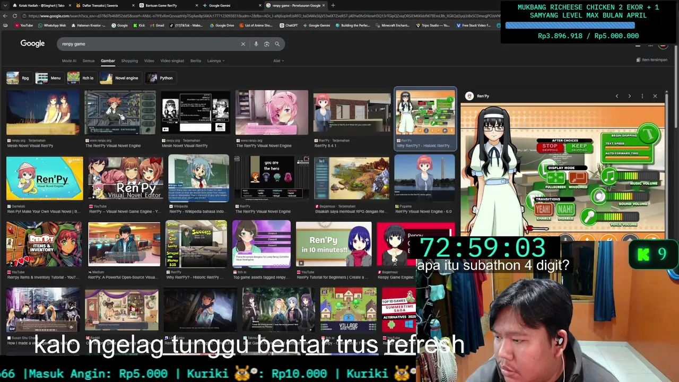
Task: Open WhatsApp Web bookmark
Action: coord(51,25)
